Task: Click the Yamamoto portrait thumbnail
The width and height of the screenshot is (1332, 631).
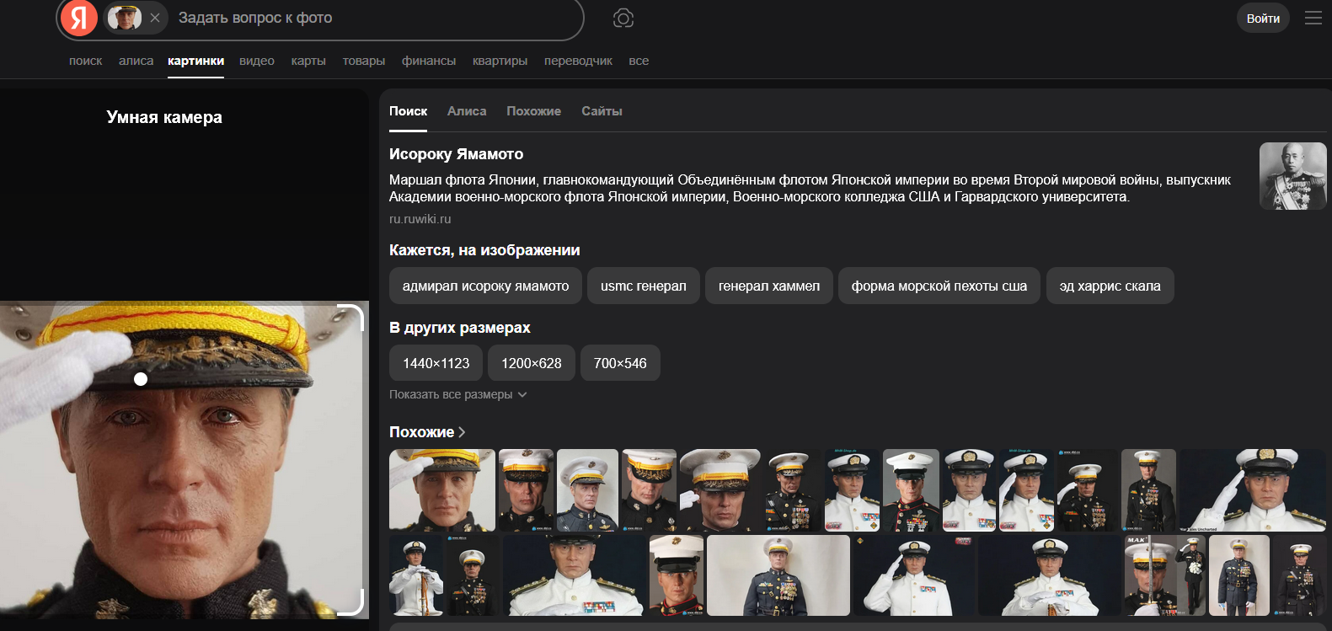Action: pos(1293,176)
